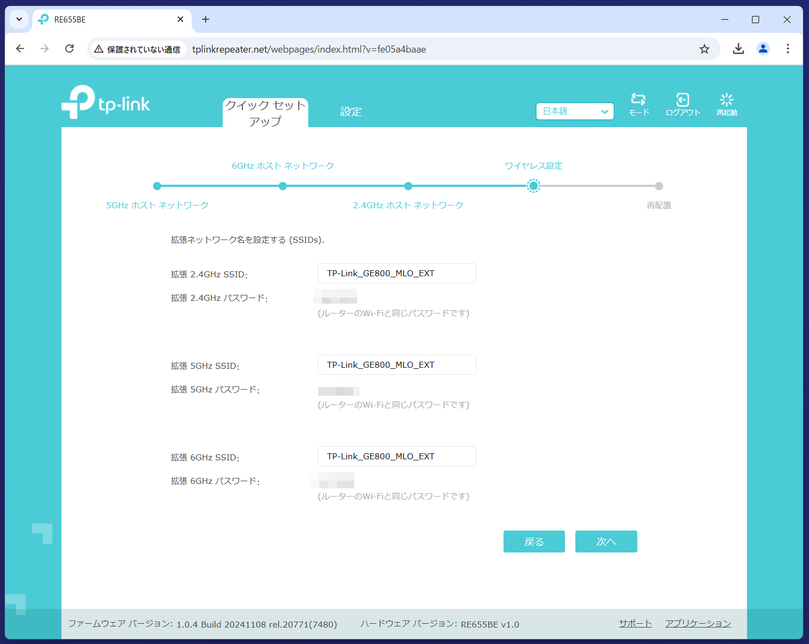Click the 2.4GHz ホスト ネットワーク step marker
This screenshot has width=809, height=644.
point(408,186)
